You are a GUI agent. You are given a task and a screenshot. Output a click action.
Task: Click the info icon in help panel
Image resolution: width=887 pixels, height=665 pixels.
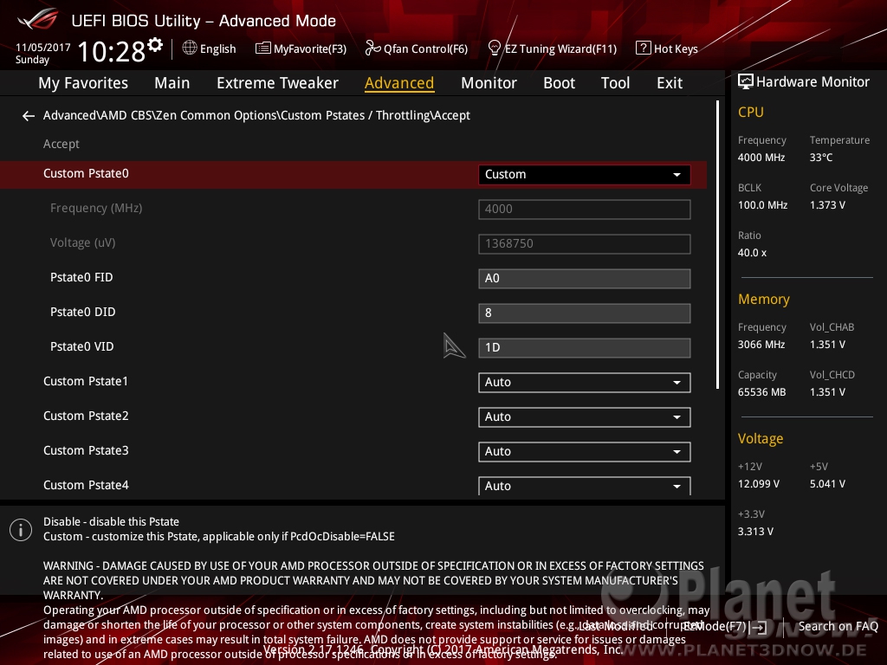tap(21, 530)
